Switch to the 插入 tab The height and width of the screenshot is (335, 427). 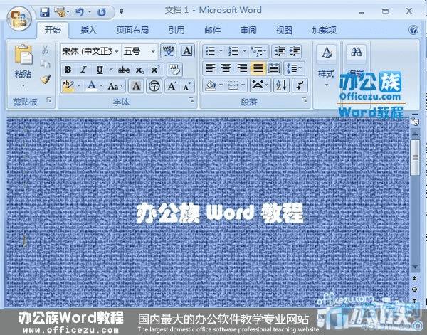(x=88, y=30)
